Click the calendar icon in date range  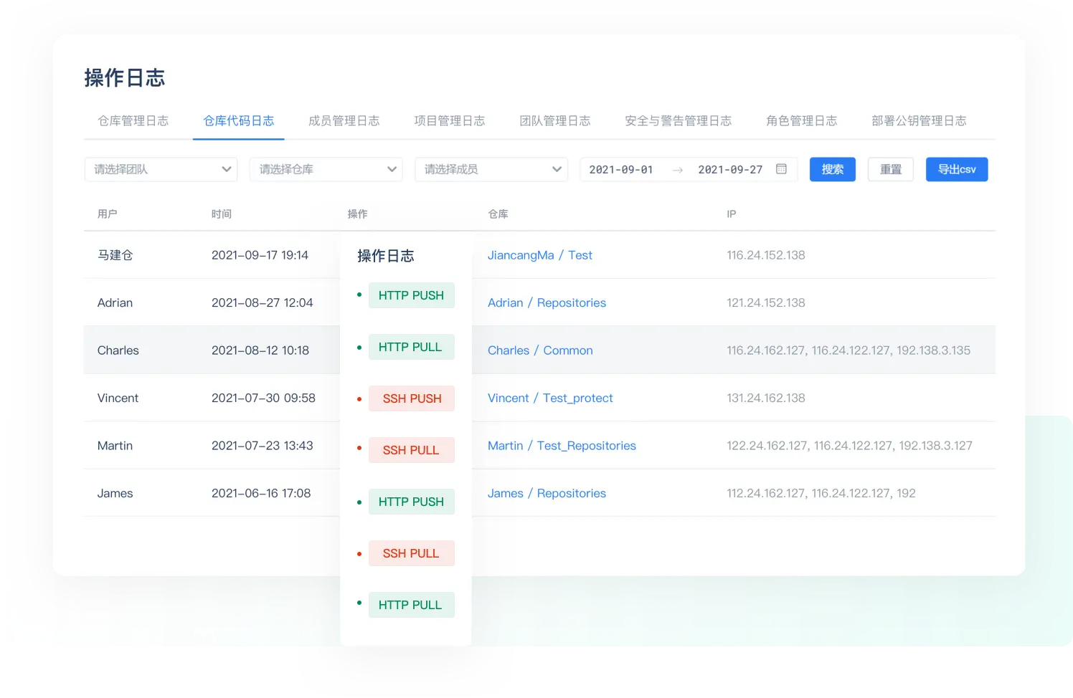[x=781, y=169]
